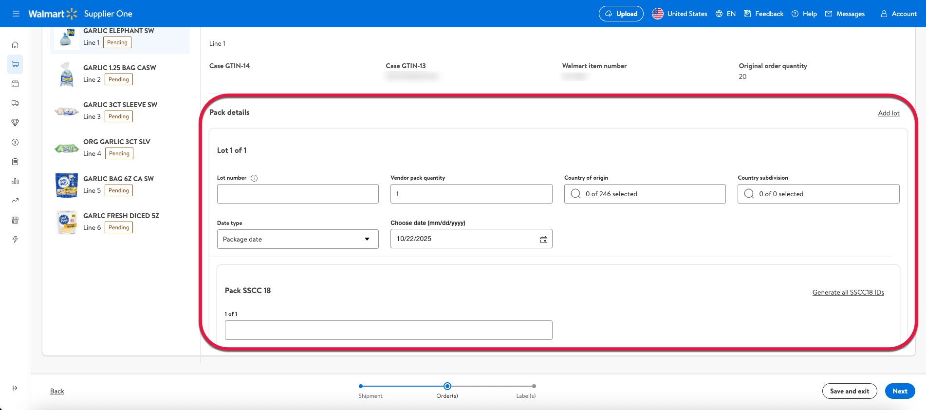Screen dimensions: 926x410
Task: Click the Lot number info icon
Action: click(254, 178)
